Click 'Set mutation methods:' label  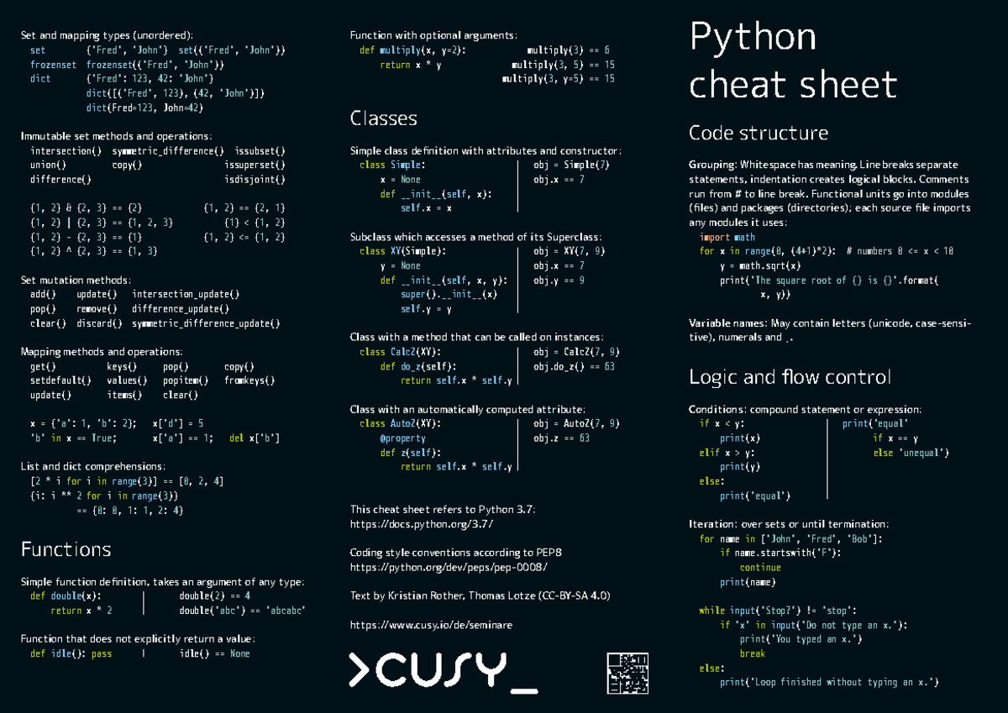tap(76, 280)
